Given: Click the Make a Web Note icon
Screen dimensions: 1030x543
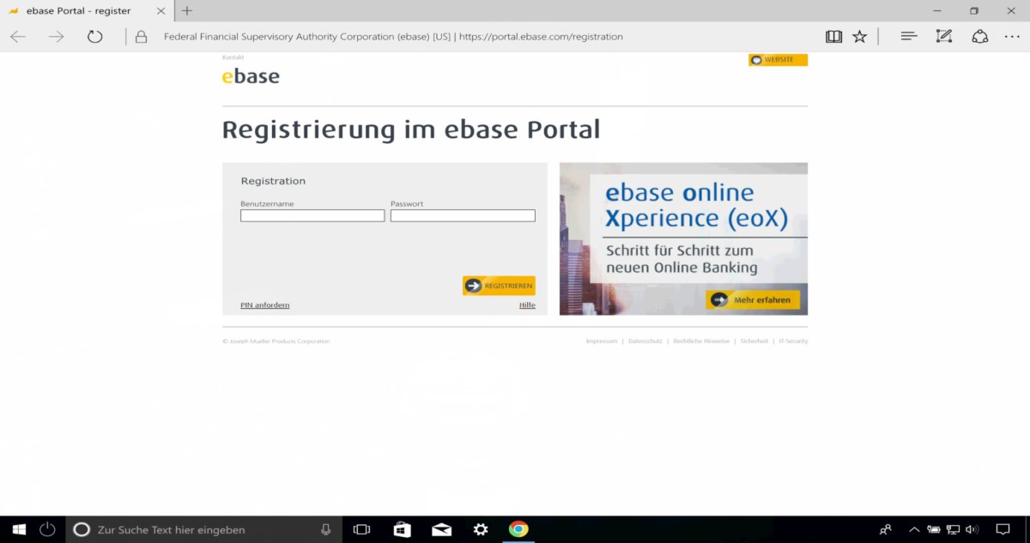Looking at the screenshot, I should [944, 37].
